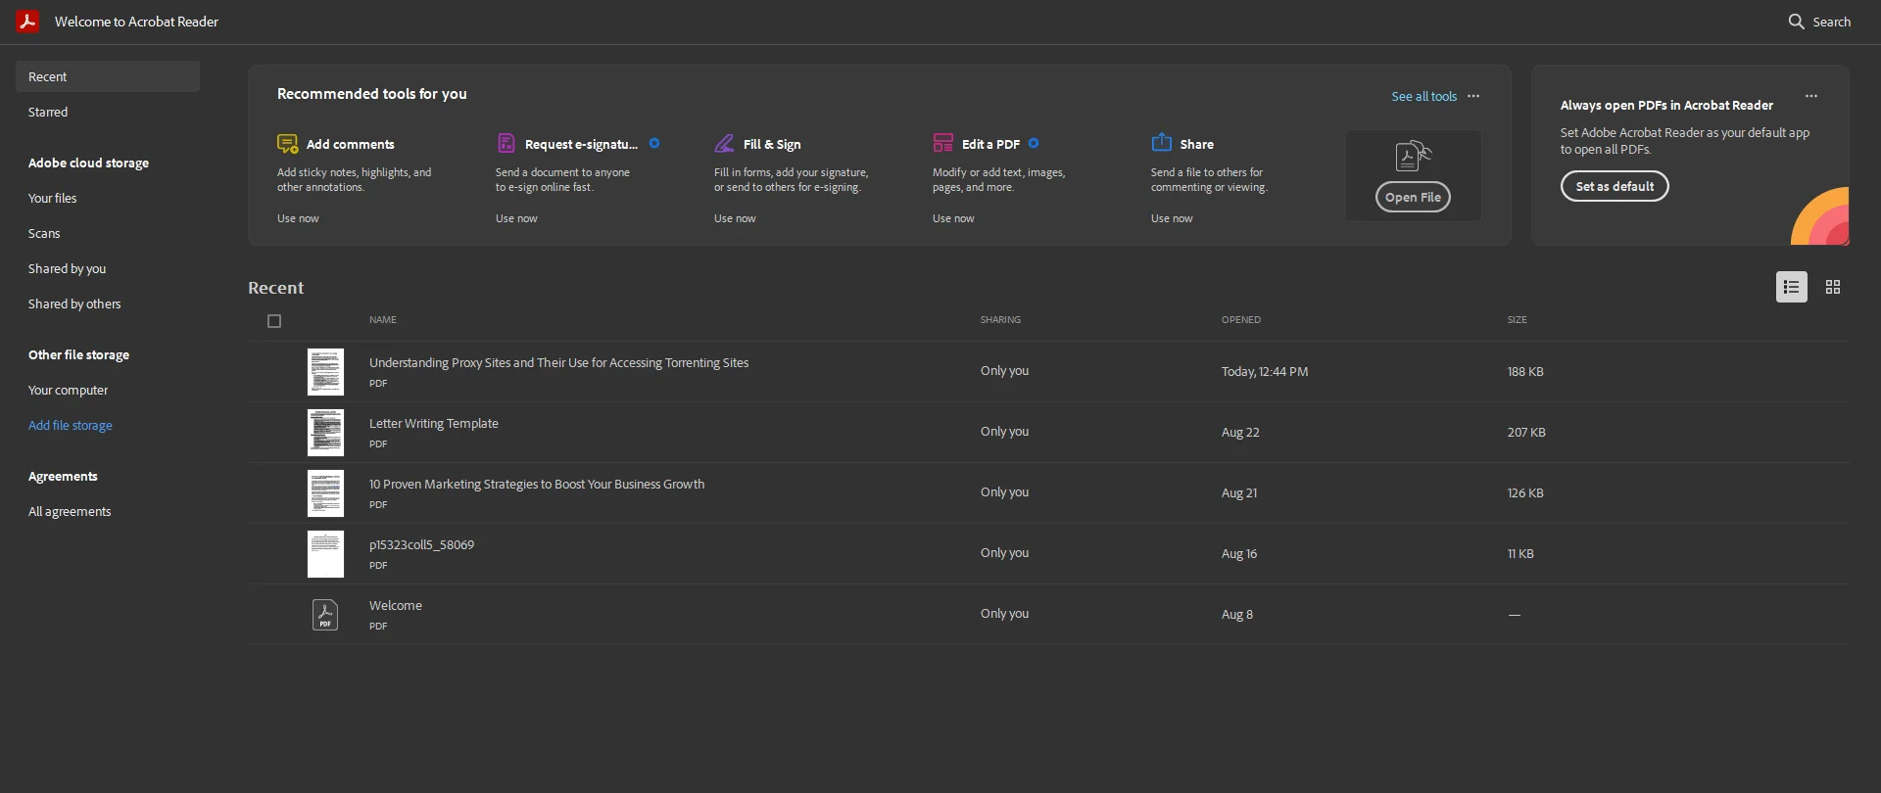Open All agreements
Screen dimensions: 1881x793
coord(70,511)
